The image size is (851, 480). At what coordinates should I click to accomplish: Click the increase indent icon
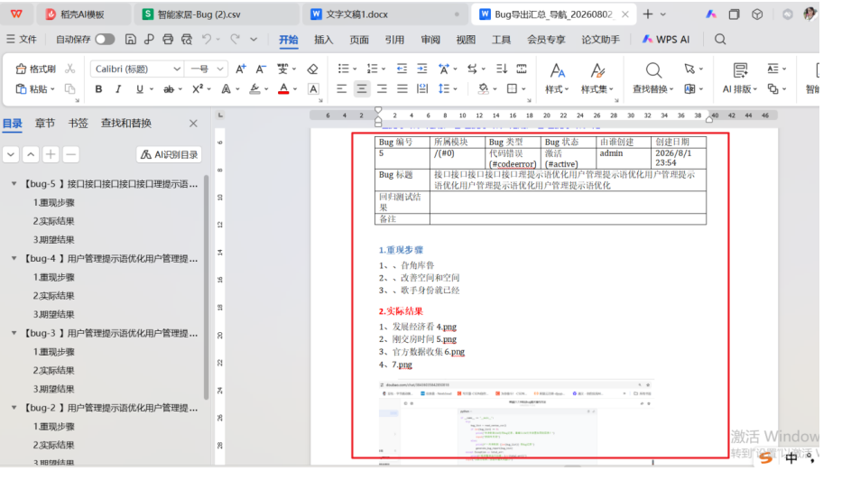click(421, 69)
